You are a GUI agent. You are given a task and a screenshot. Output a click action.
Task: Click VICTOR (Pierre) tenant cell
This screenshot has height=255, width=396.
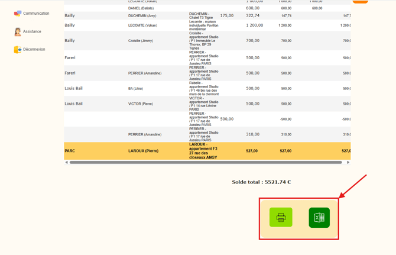point(141,104)
